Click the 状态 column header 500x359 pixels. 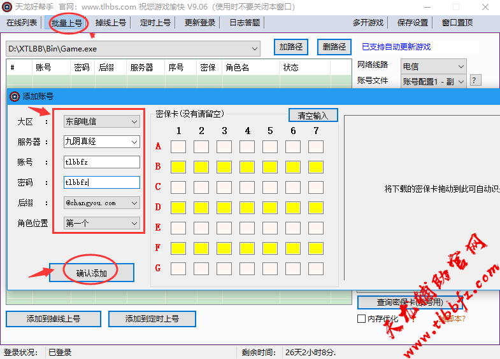[x=305, y=67]
